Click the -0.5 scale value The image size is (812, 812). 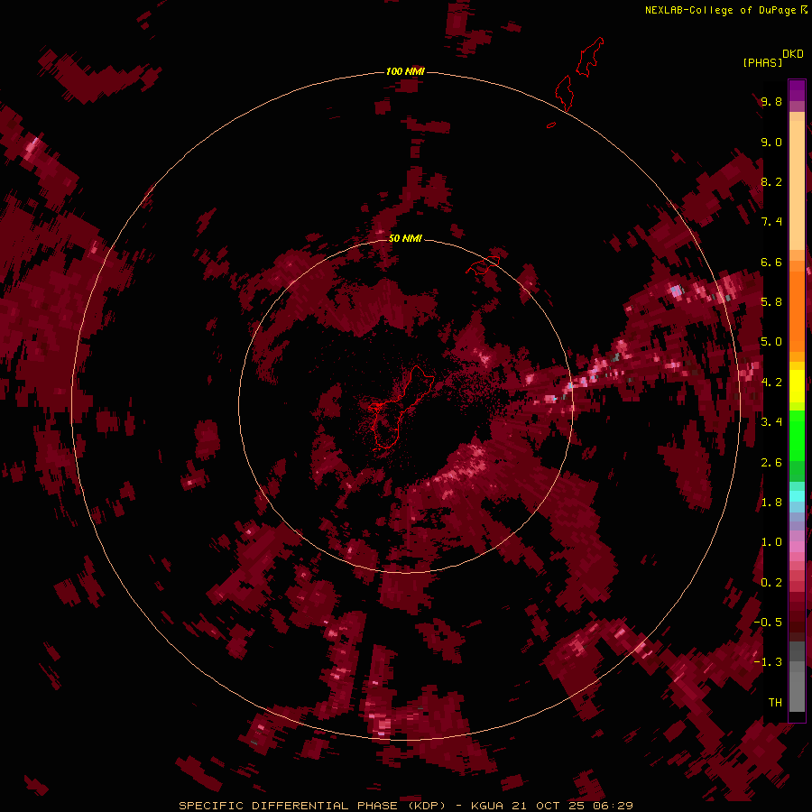point(768,623)
